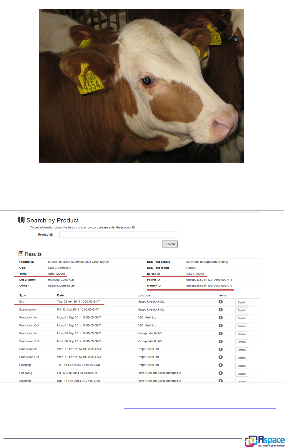The width and height of the screenshot is (288, 447).
Task: Click the items badge for Vleesproductie NV Production Out
Action: coord(221,341)
